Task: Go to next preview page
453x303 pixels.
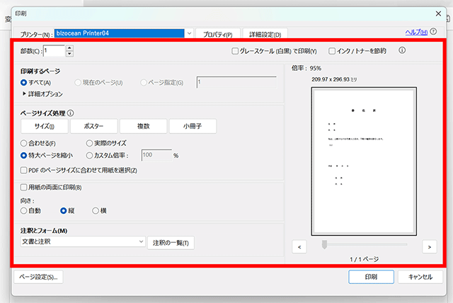Action: point(430,247)
